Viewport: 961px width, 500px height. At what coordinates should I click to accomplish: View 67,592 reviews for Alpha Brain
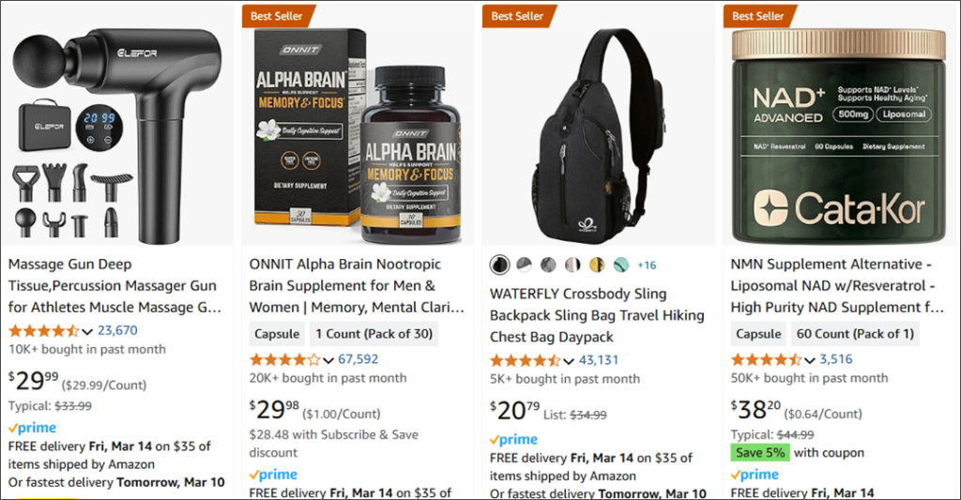pos(358,359)
